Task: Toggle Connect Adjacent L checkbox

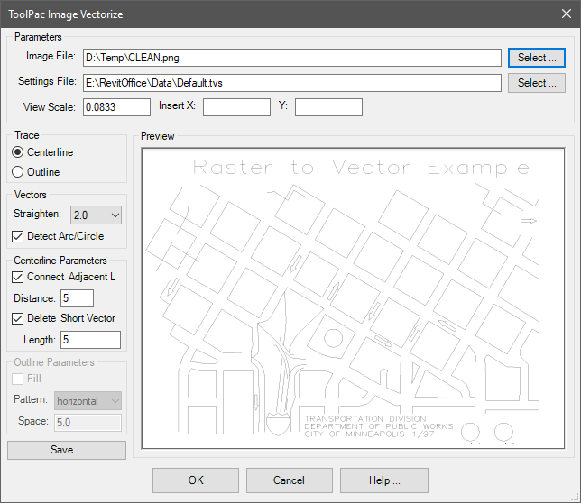Action: tap(17, 277)
